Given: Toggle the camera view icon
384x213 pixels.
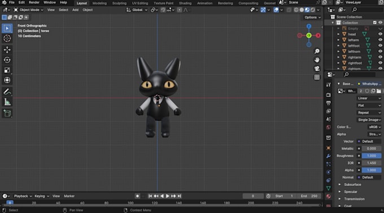Looking at the screenshot, I should [x=317, y=68].
